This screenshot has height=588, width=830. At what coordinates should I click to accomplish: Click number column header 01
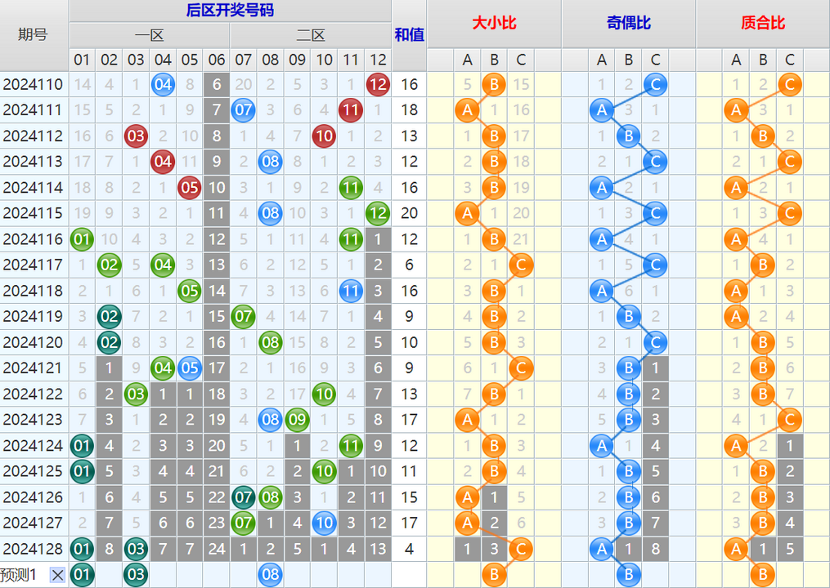pos(82,60)
